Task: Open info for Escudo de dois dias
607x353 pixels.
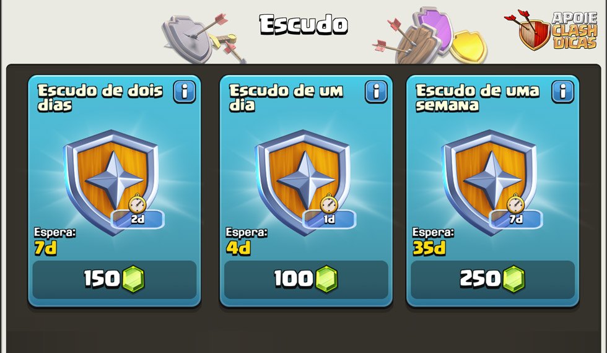Action: pos(185,92)
